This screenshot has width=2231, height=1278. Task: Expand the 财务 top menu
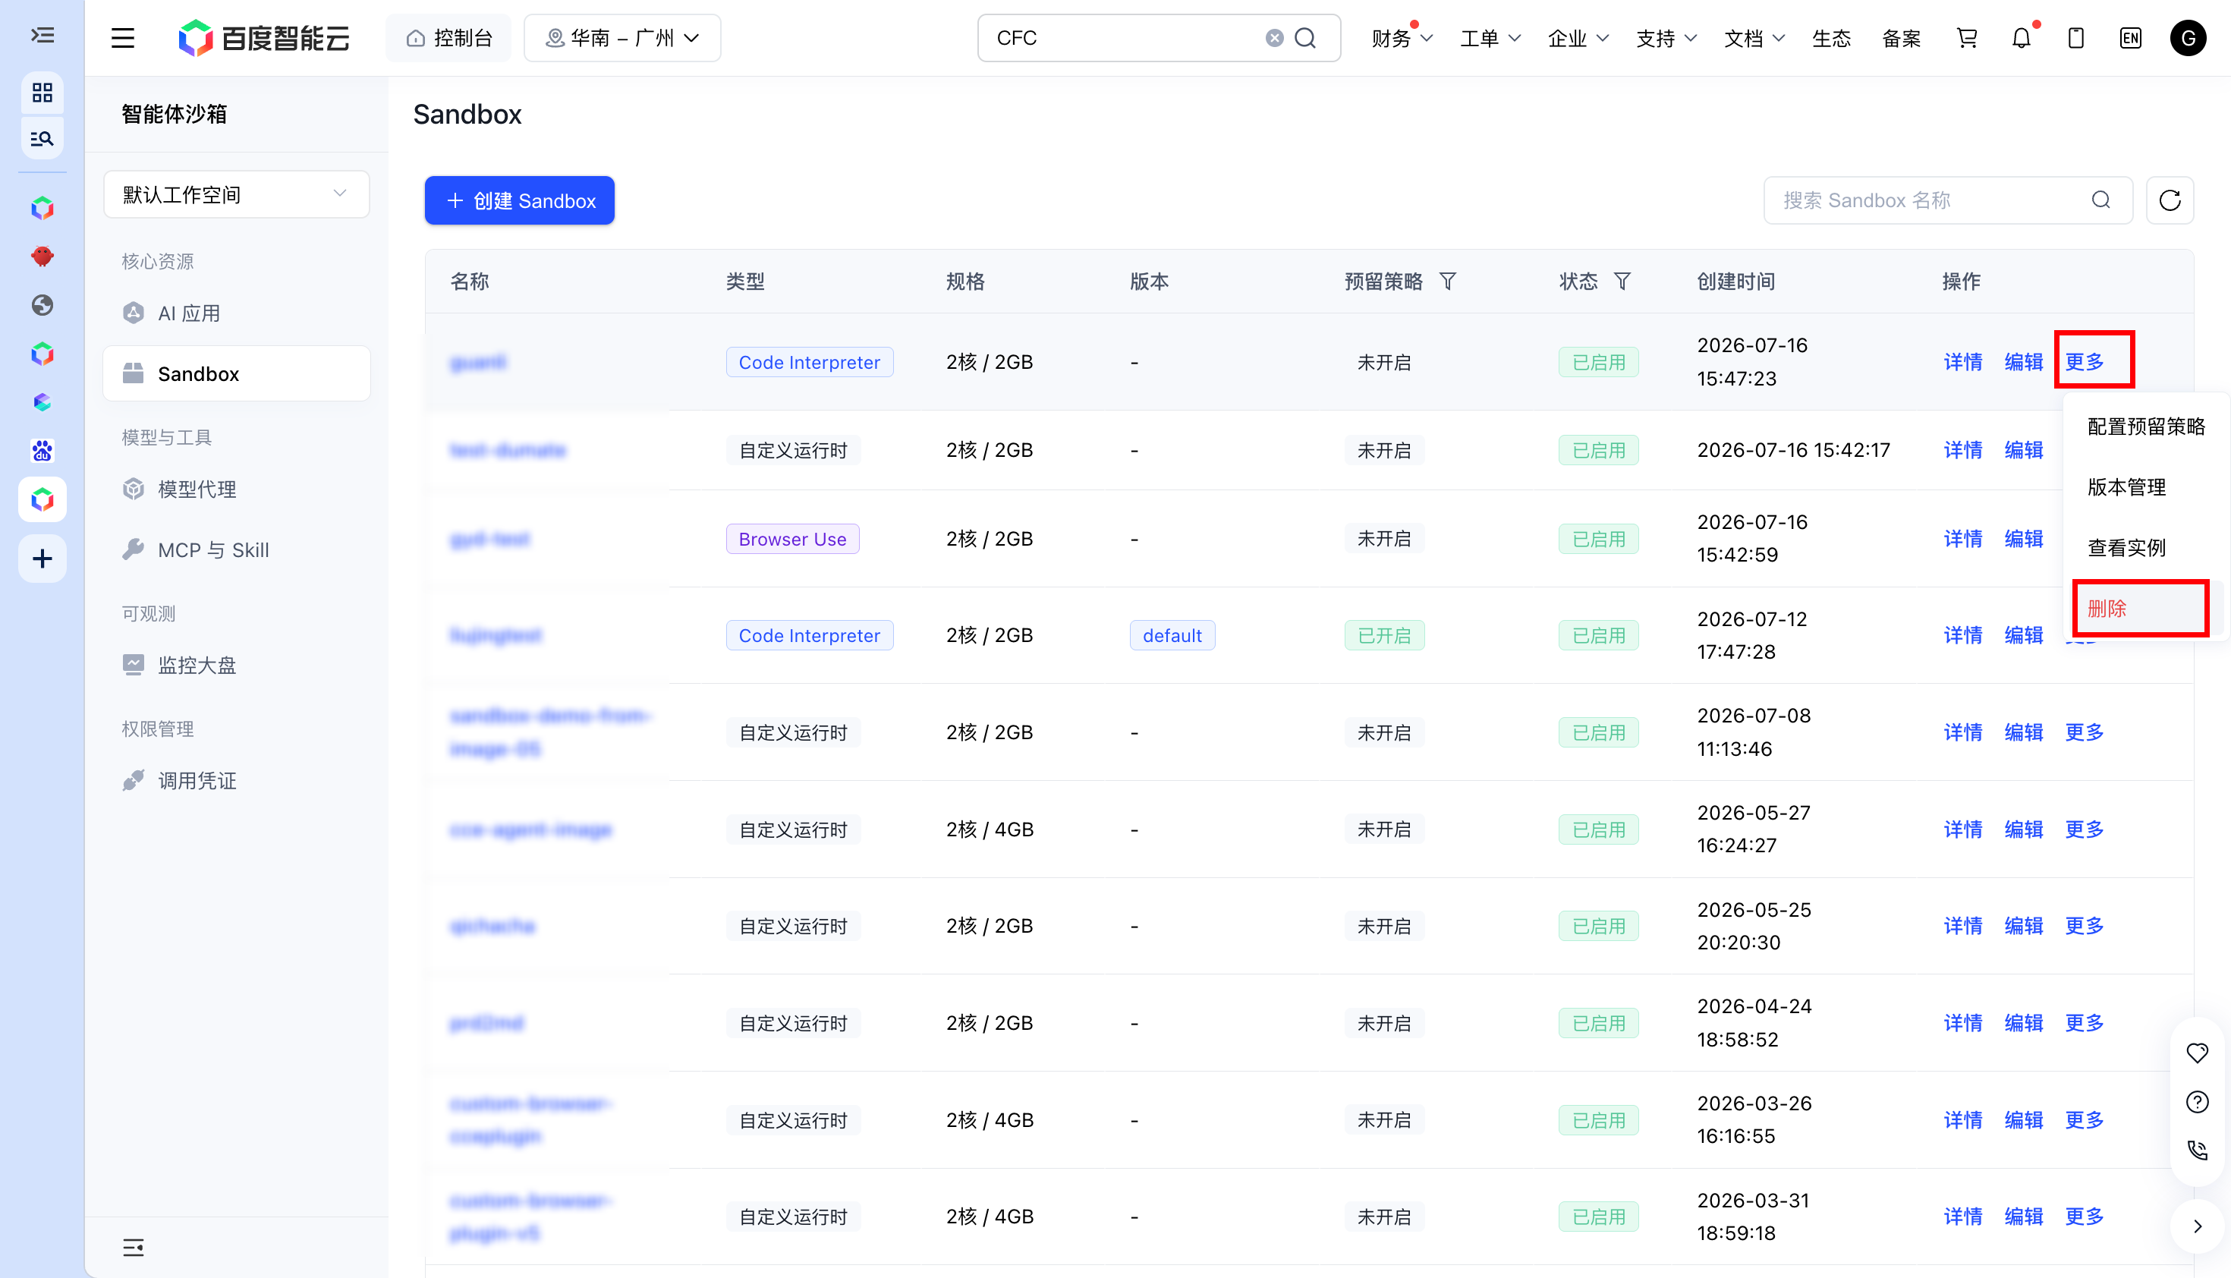point(1402,38)
